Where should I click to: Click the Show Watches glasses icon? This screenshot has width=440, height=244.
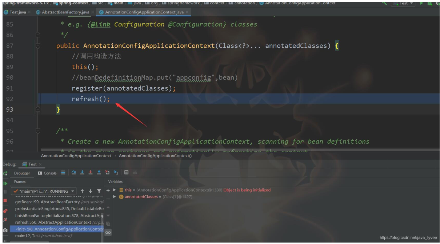[x=108, y=232]
